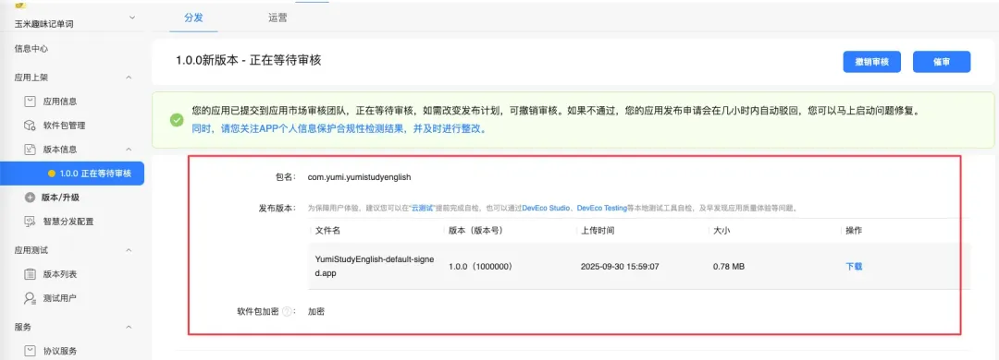999x360 pixels.
Task: Open the 玉米趣味记单词 app dropdown
Action: pyautogui.click(x=132, y=18)
